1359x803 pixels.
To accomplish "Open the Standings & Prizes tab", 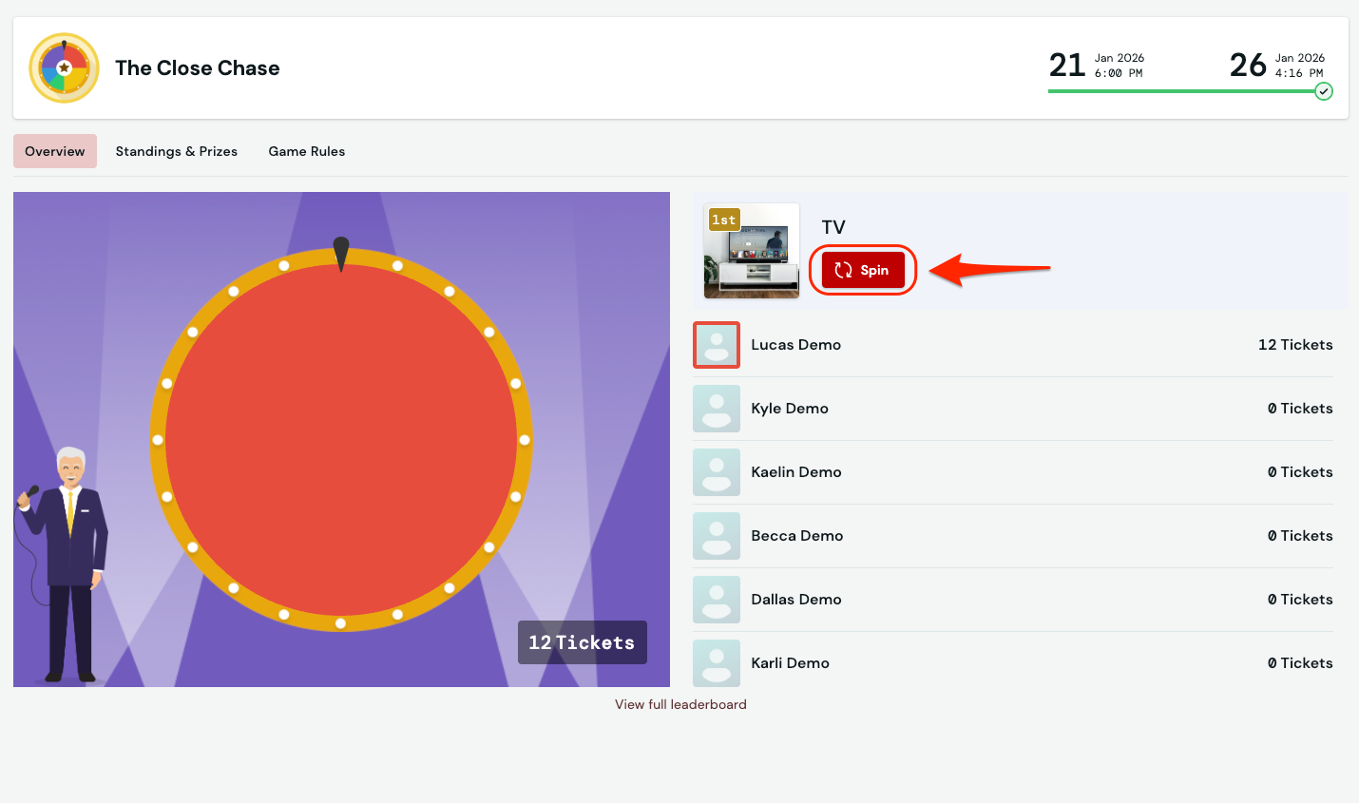I will tap(177, 151).
